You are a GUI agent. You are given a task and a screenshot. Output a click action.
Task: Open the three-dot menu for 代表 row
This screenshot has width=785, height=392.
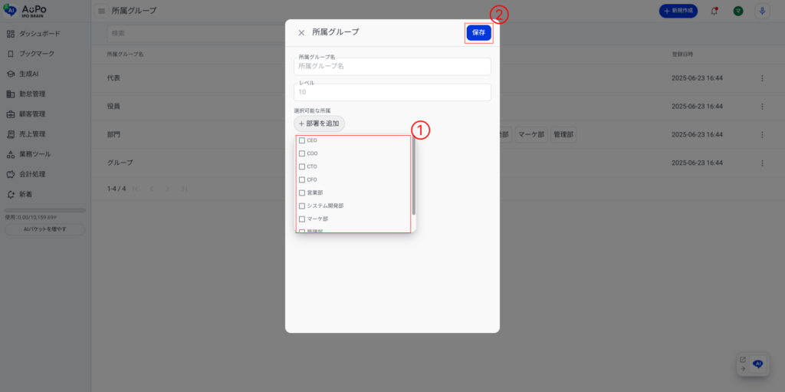coord(761,78)
